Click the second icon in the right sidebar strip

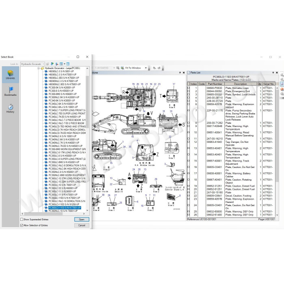282,80
